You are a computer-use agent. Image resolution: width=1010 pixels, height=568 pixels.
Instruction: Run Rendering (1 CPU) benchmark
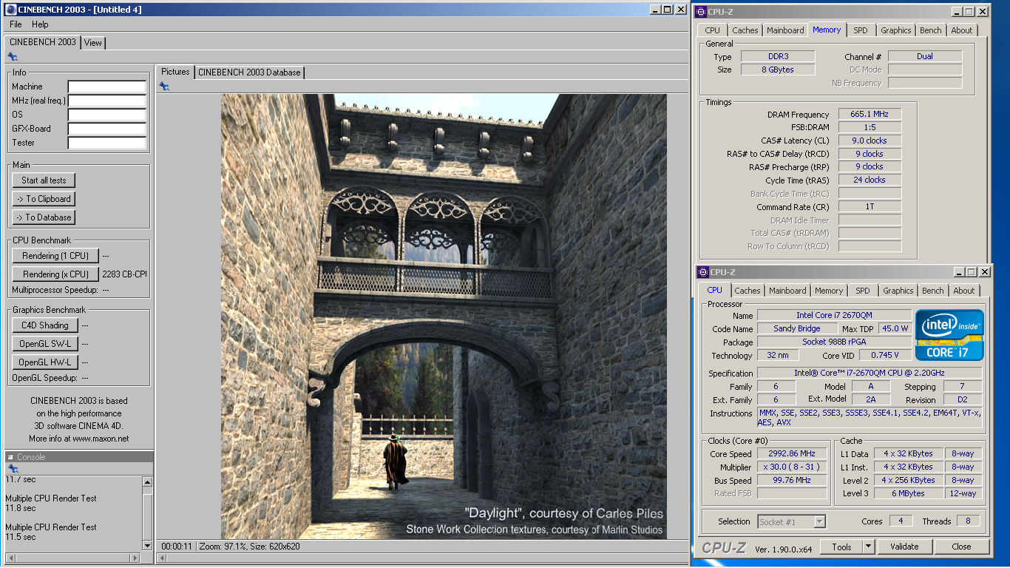coord(55,256)
